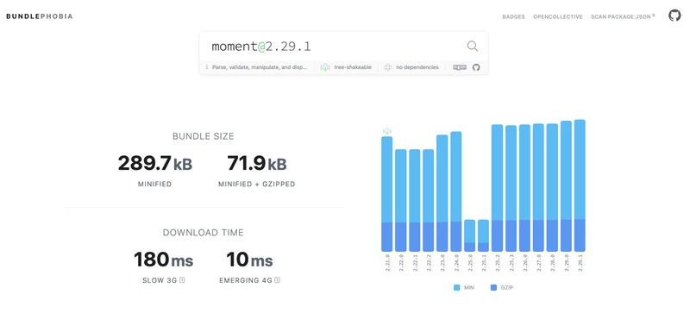Click the package description text under search
Viewport: 690px width, 313px height.
click(x=260, y=67)
